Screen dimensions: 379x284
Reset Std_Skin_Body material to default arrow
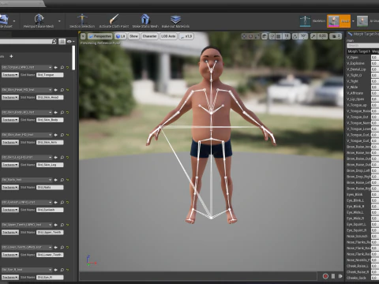(68, 112)
